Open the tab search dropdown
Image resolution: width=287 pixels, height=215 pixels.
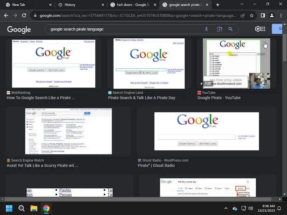pos(242,4)
